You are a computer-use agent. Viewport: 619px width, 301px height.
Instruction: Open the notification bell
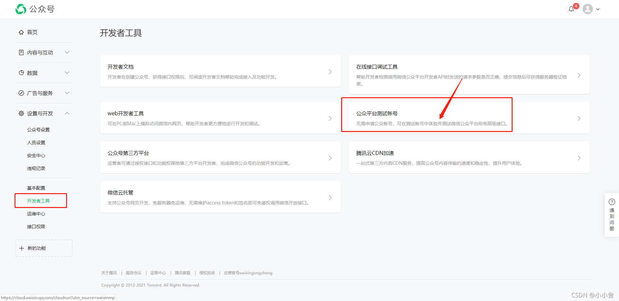[x=571, y=9]
